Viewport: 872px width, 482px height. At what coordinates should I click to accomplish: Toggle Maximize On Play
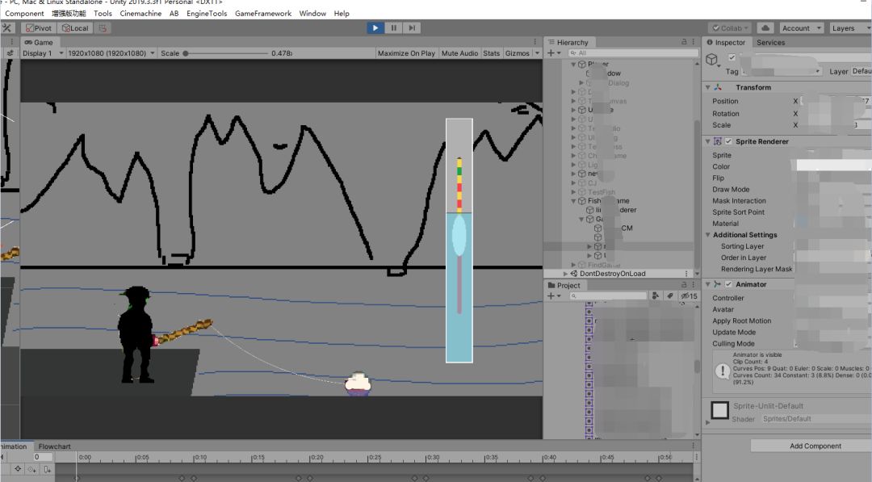(406, 53)
